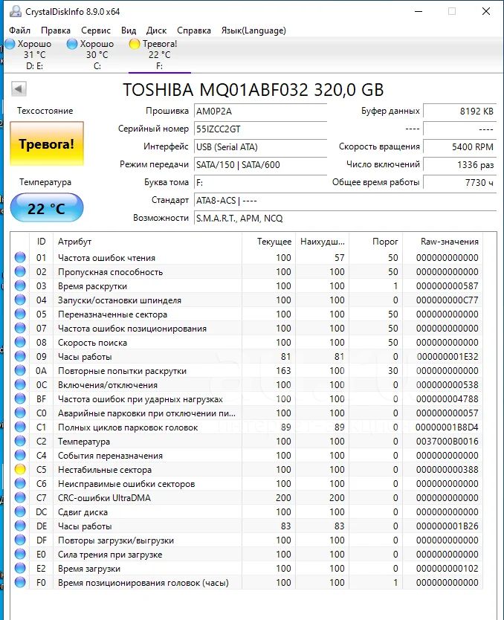The width and height of the screenshot is (504, 620).
Task: Click the status icon for attribute 04
Action: pos(20,300)
